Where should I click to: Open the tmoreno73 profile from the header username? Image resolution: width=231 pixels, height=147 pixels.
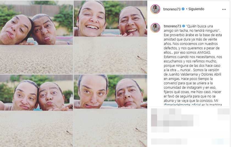click(x=172, y=9)
